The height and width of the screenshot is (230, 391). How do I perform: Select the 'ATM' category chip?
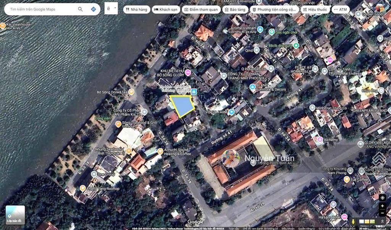click(340, 10)
